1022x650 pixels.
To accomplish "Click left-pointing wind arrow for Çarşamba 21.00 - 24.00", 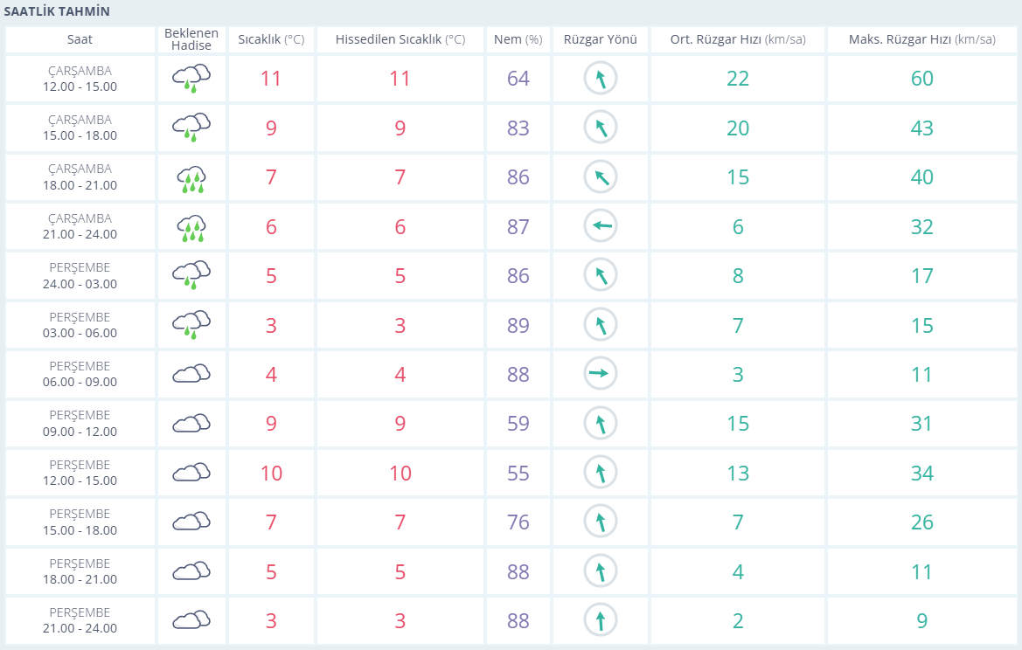I will [x=601, y=227].
